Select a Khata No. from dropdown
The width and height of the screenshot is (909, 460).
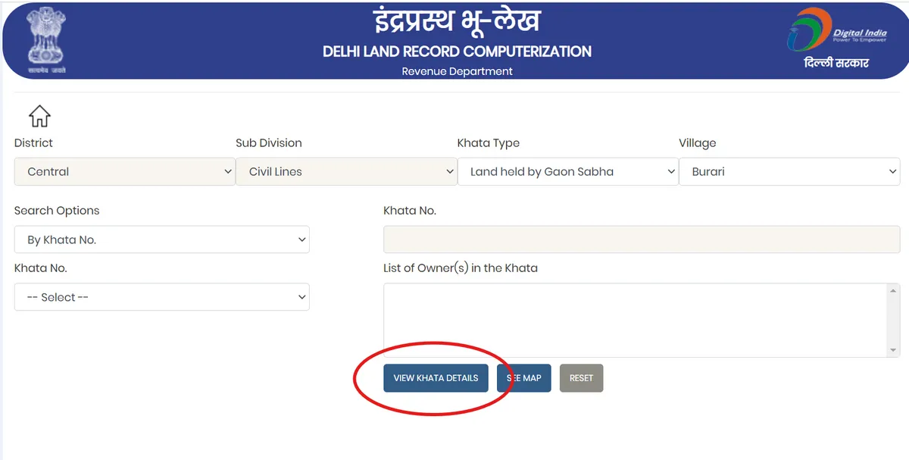tap(161, 297)
